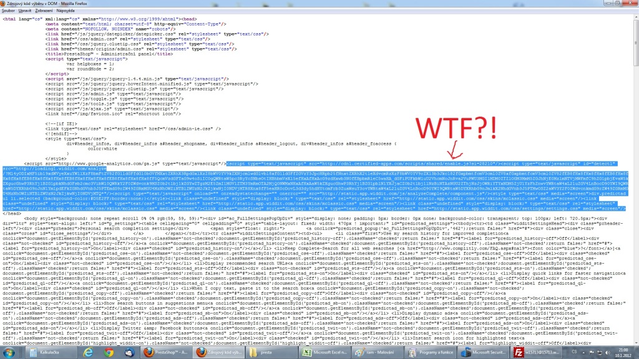Click the jquery.hoverIntent.minified.js script line
The width and height of the screenshot is (639, 359).
pos(152,84)
